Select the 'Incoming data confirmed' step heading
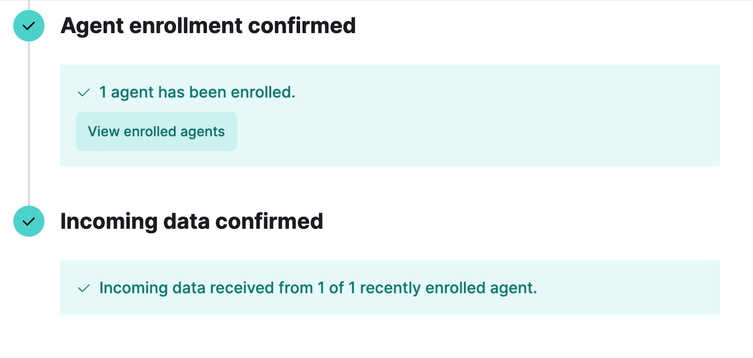 click(192, 221)
